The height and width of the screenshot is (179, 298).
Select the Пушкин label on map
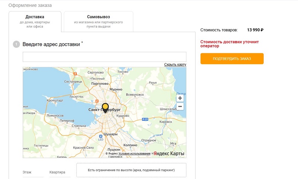114,150
